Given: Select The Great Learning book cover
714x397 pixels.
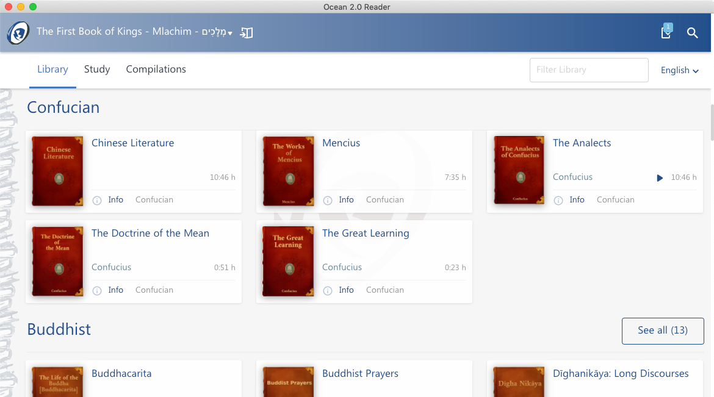Looking at the screenshot, I should (288, 262).
